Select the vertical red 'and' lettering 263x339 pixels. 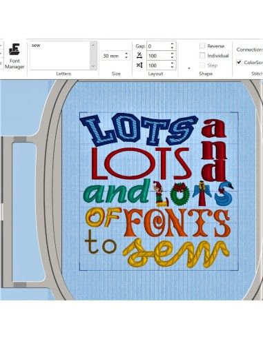coord(214,150)
